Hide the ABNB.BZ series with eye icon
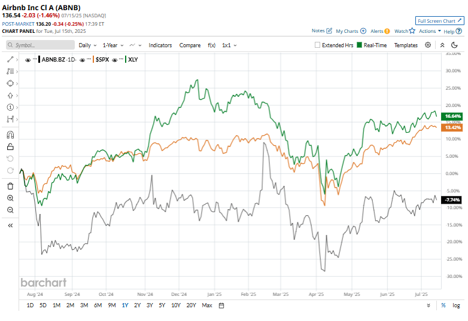This screenshot has height=321, width=468. coord(28,60)
